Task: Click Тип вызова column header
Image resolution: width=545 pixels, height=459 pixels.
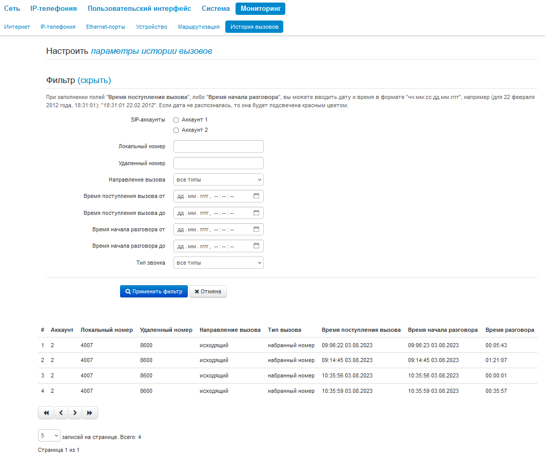Action: pos(284,330)
